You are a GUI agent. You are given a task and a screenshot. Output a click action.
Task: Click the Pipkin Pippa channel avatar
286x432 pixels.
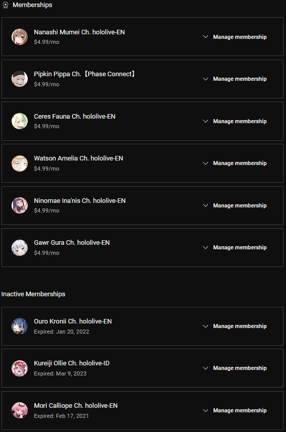20,79
